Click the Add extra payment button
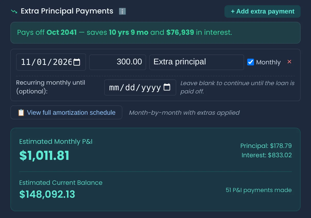The width and height of the screenshot is (311, 218). (263, 11)
